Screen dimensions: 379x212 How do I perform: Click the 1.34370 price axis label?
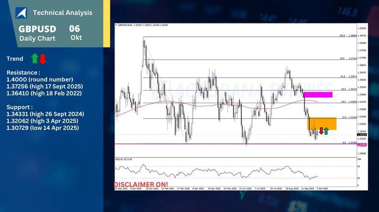362,102
